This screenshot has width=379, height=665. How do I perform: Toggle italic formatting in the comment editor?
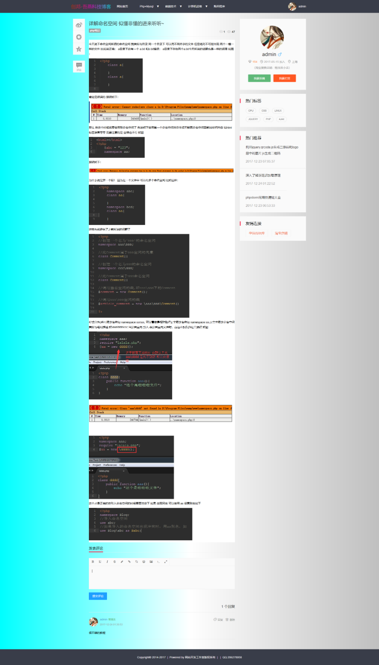(107, 561)
